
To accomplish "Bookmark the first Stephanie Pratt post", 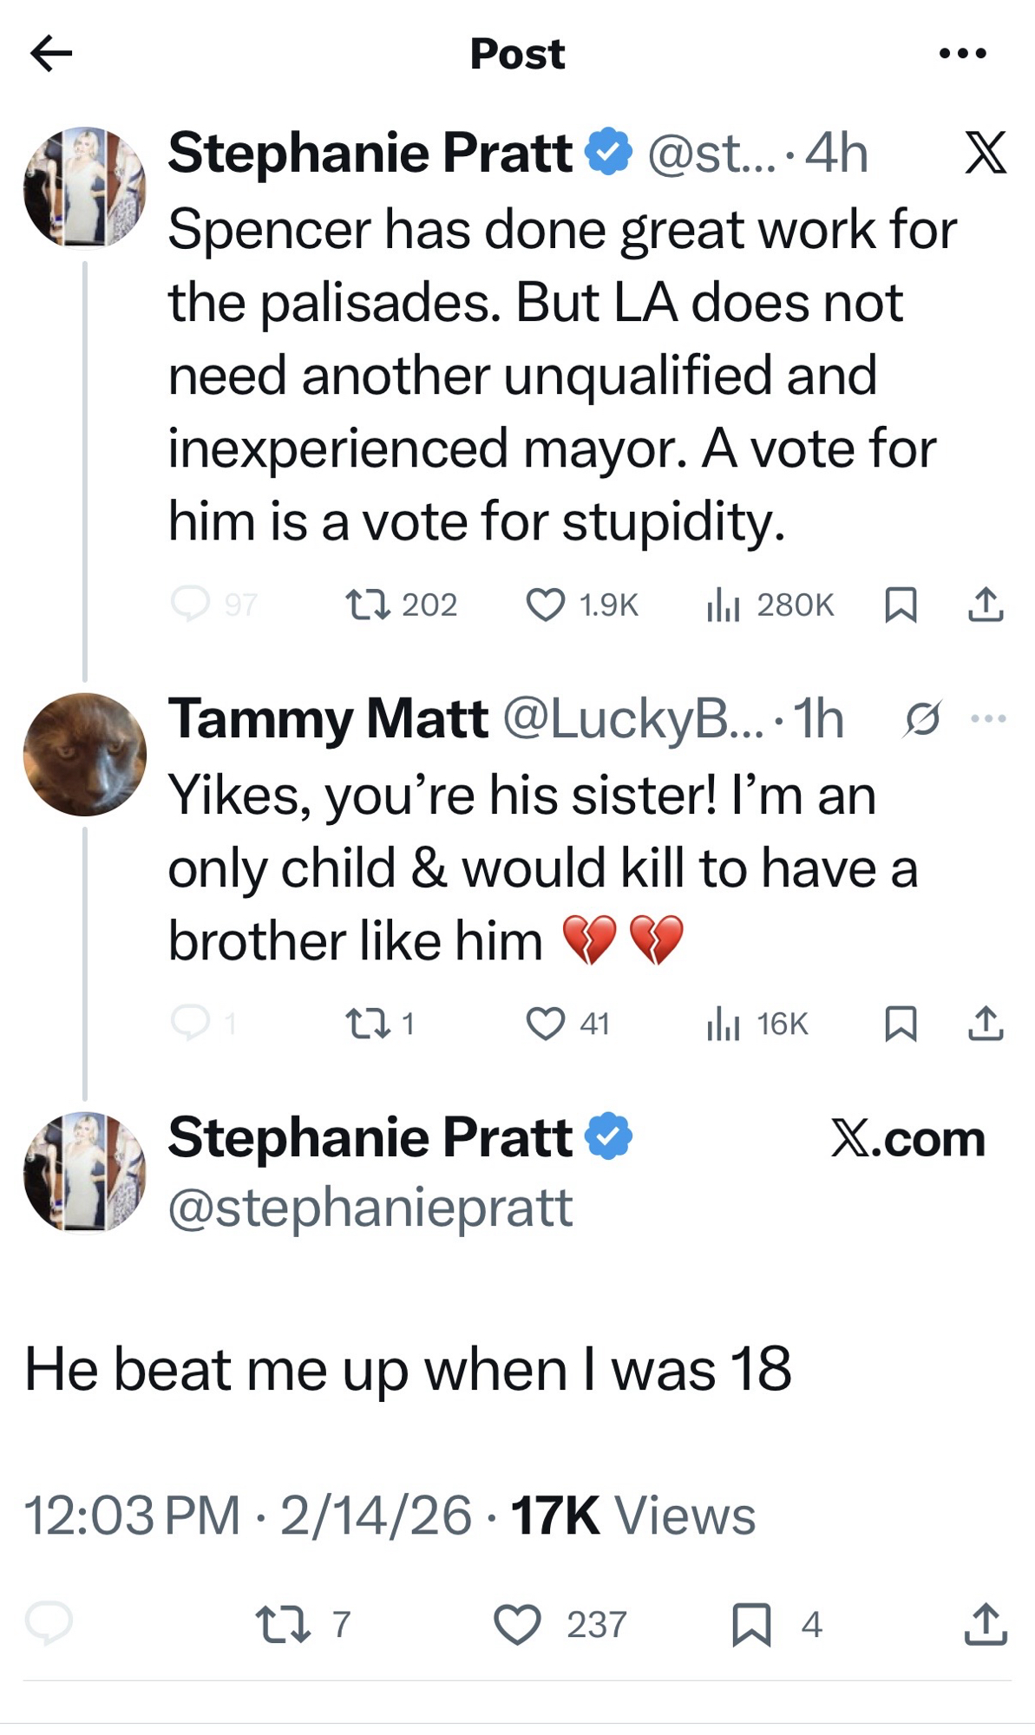I will [x=901, y=605].
